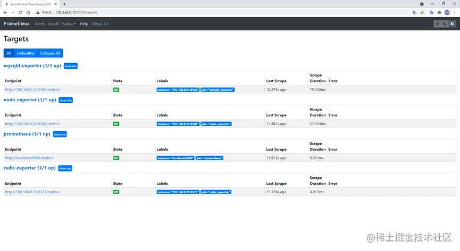The image size is (460, 251).
Task: Click the browser forward arrow
Action: click(x=13, y=12)
